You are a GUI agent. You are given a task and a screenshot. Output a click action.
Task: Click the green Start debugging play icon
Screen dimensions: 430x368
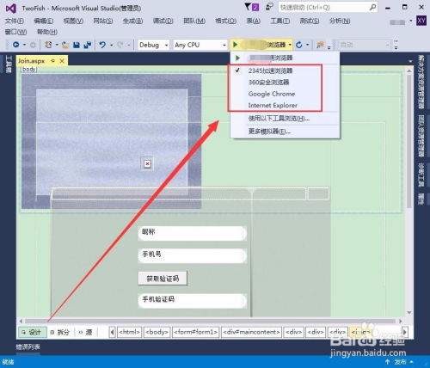(x=236, y=45)
